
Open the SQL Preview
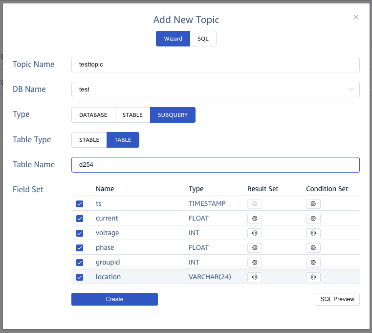pos(337,299)
